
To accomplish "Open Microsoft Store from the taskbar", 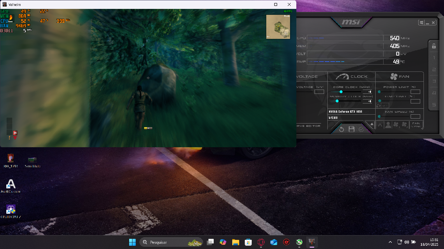I will click(x=248, y=242).
